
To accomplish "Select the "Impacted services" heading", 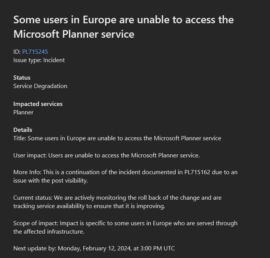I will click(38, 104).
